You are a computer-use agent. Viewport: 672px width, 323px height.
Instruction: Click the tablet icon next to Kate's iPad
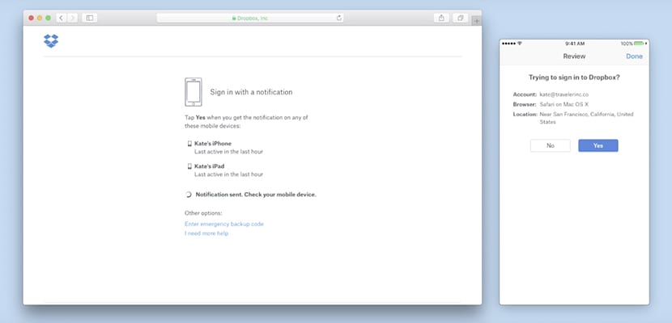189,166
